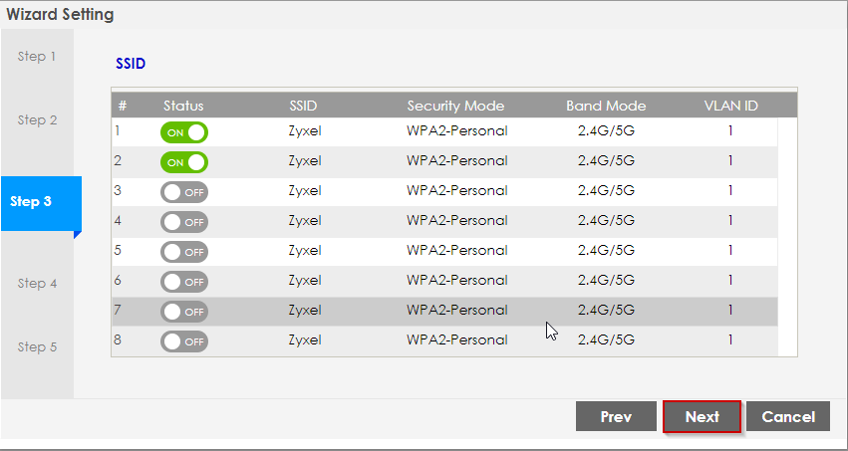Screen dimensions: 848x451
Task: Turn off SSID 1 status toggle
Action: point(183,132)
